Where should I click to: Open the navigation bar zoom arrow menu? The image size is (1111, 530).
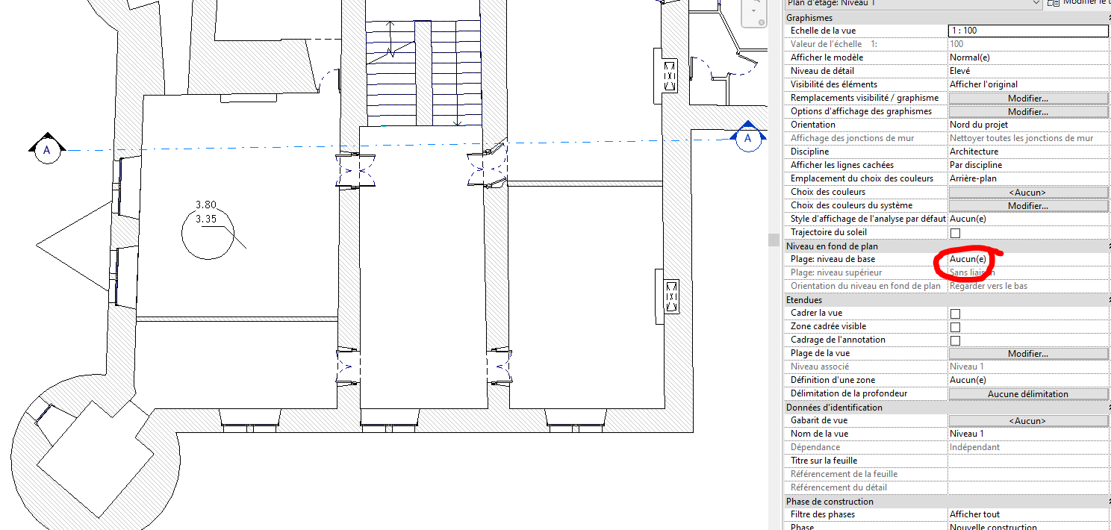coord(753,10)
